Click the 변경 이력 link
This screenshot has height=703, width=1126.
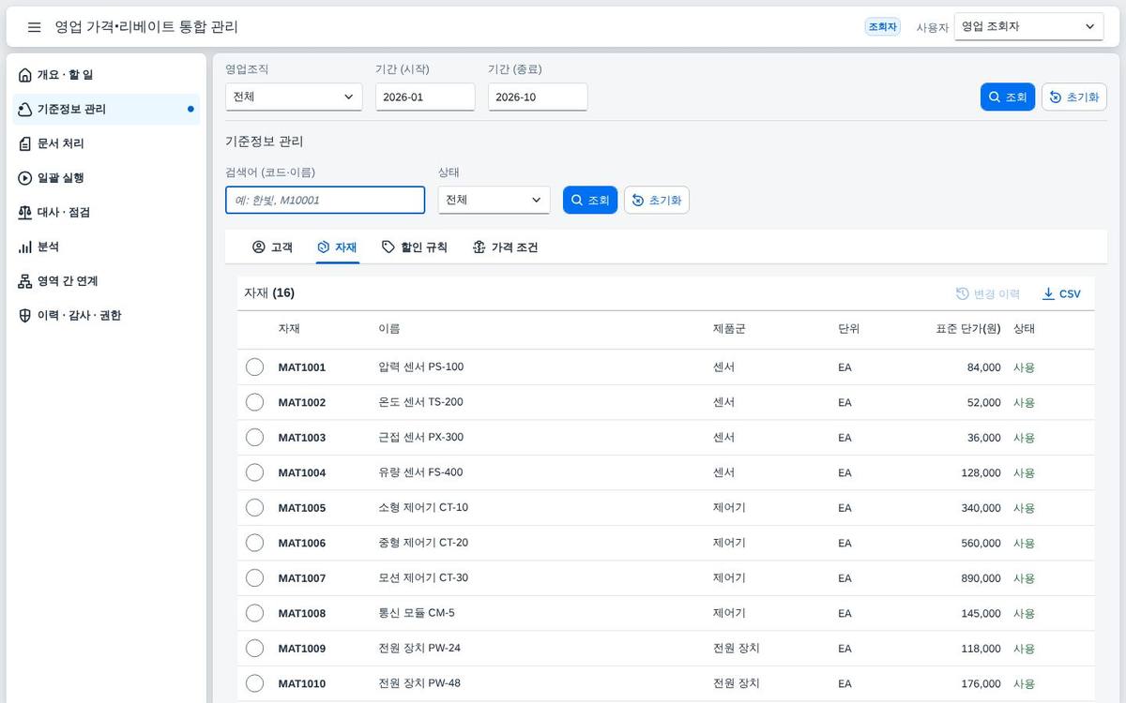[988, 293]
